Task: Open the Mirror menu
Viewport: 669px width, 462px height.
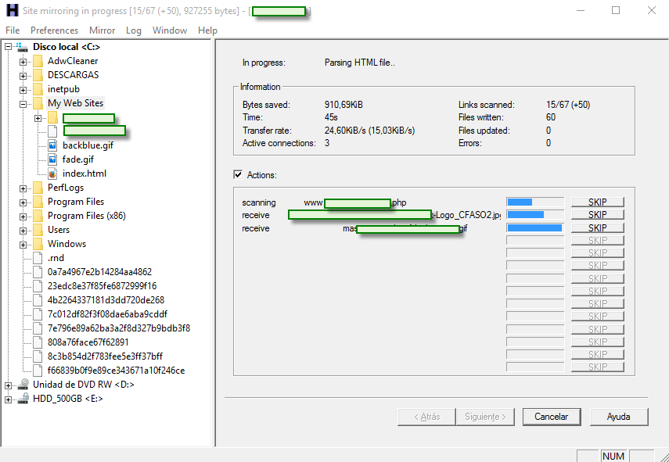Action: (102, 30)
